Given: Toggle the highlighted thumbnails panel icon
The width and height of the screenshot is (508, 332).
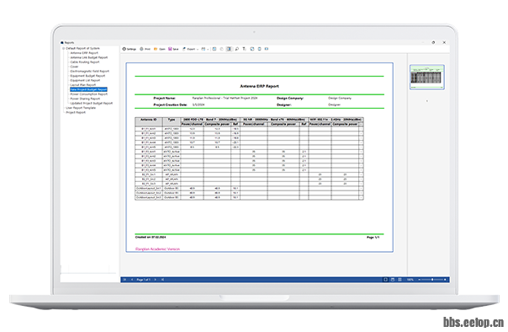Looking at the screenshot, I should pos(229,49).
